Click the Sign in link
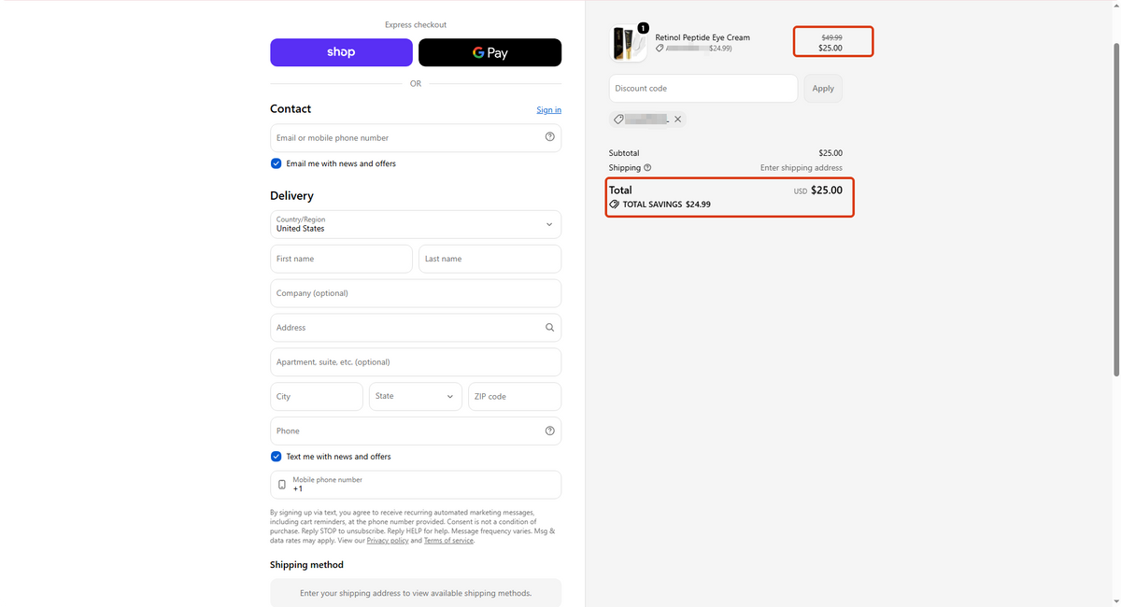The width and height of the screenshot is (1121, 607). (548, 110)
